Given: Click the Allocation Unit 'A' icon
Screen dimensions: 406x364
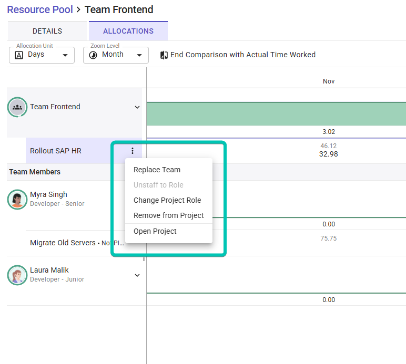Looking at the screenshot, I should point(19,55).
